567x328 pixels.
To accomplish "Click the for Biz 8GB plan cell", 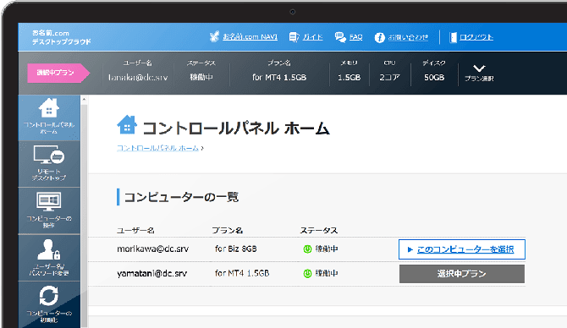I will (236, 249).
